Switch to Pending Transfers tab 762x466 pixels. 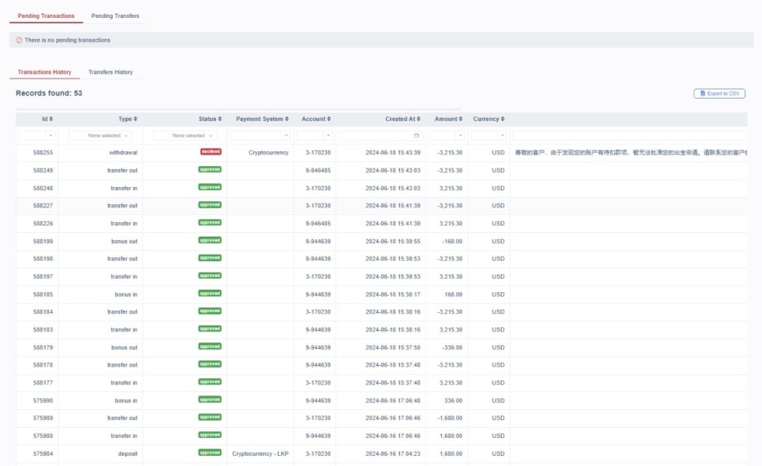pyautogui.click(x=115, y=16)
